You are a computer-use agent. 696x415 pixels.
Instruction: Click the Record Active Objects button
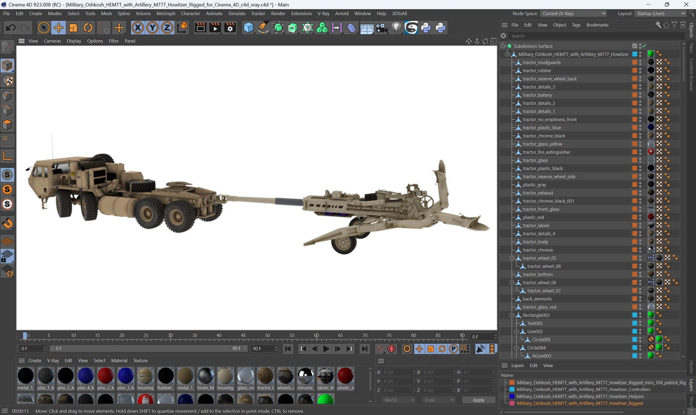coord(380,349)
